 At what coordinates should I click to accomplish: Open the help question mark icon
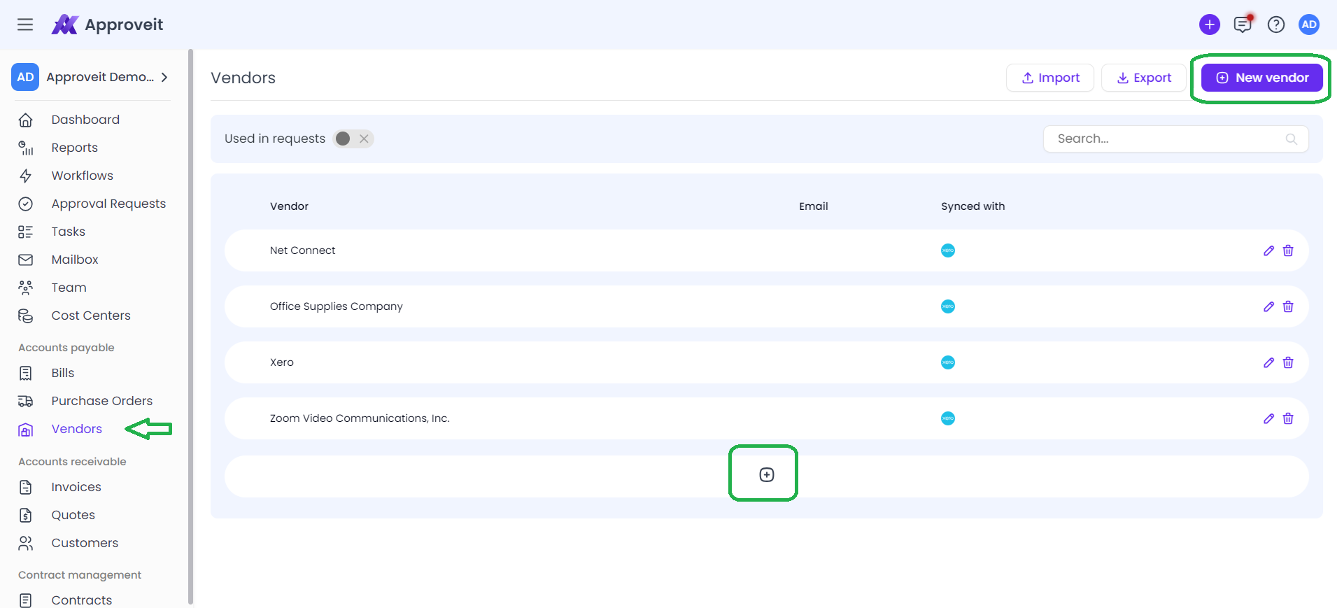coord(1276,24)
